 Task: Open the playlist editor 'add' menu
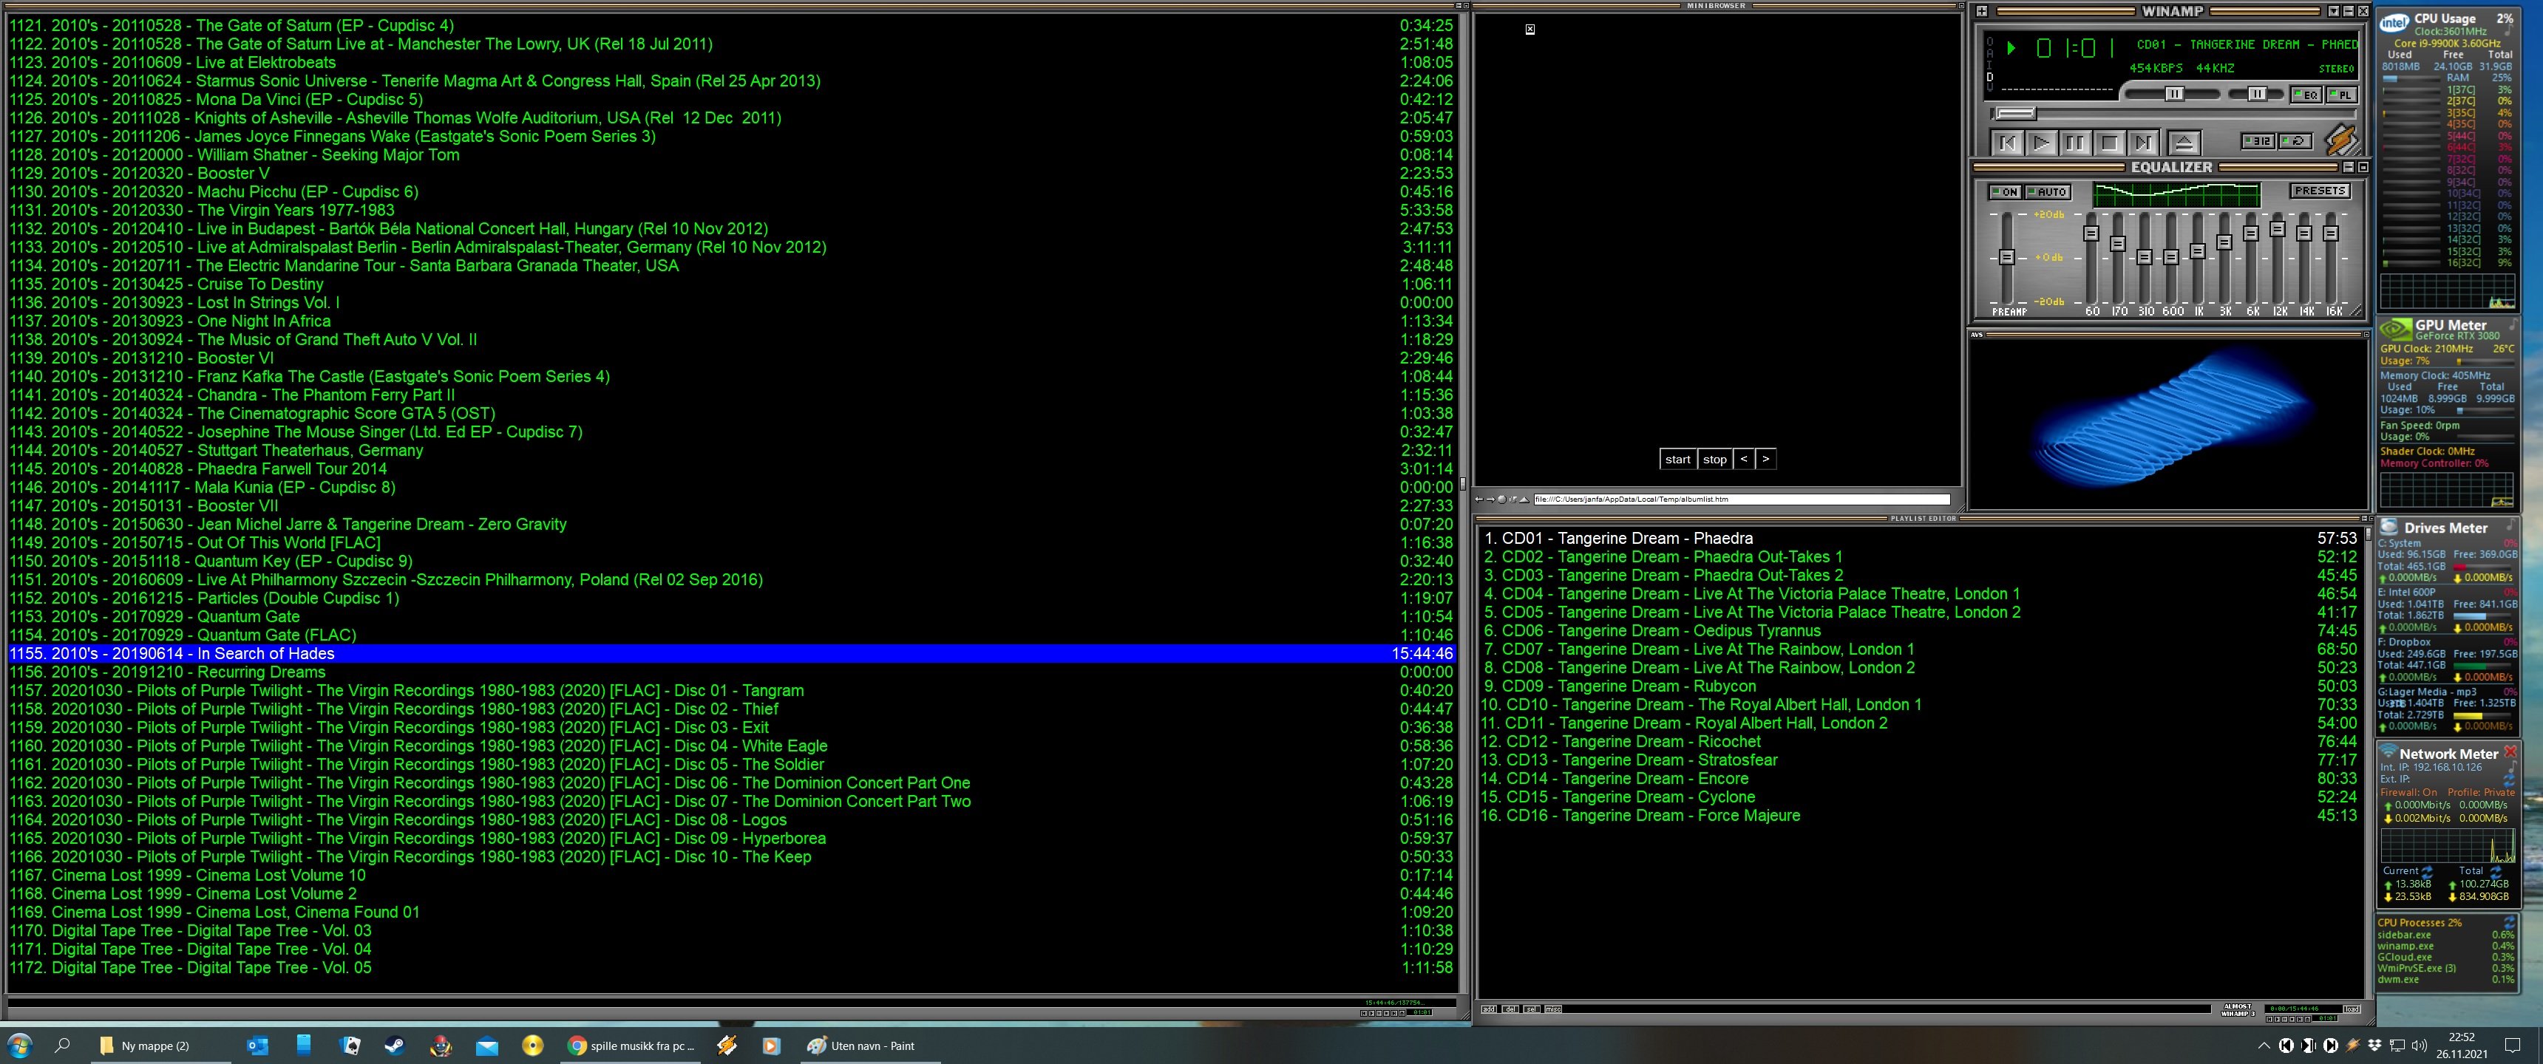[1489, 1009]
